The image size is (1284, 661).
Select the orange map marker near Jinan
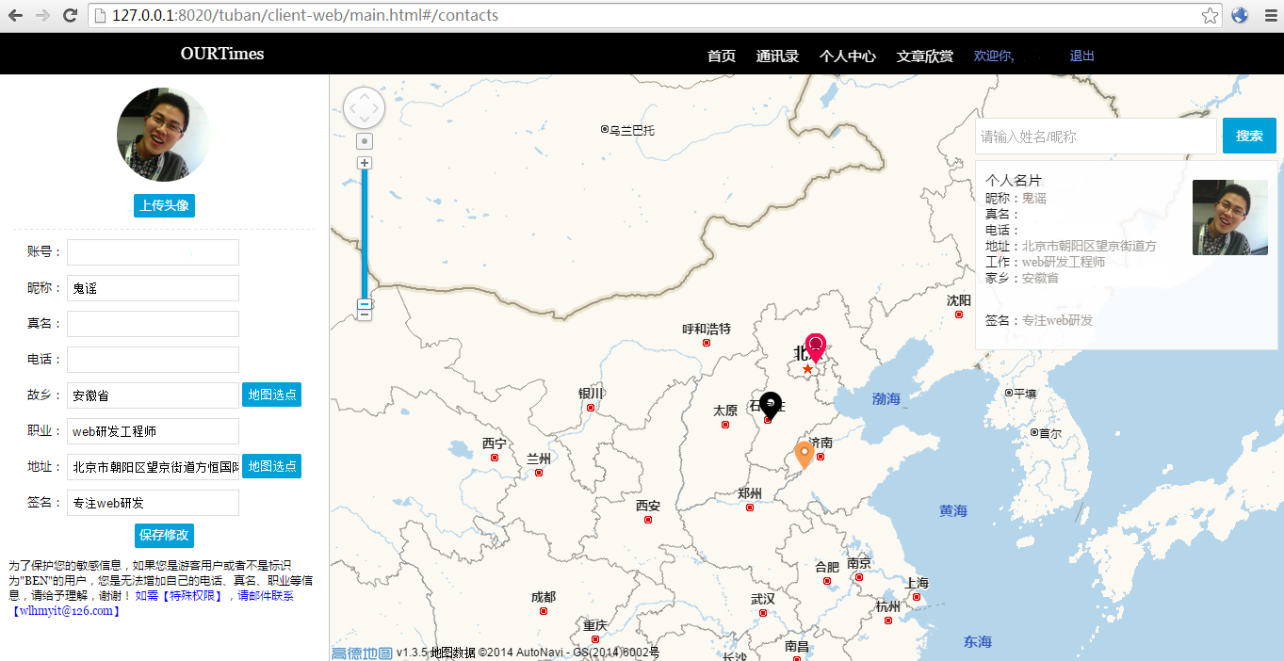click(804, 455)
